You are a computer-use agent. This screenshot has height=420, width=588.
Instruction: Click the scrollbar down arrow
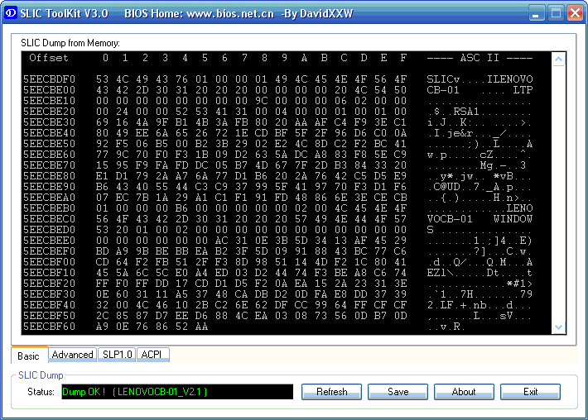click(558, 327)
